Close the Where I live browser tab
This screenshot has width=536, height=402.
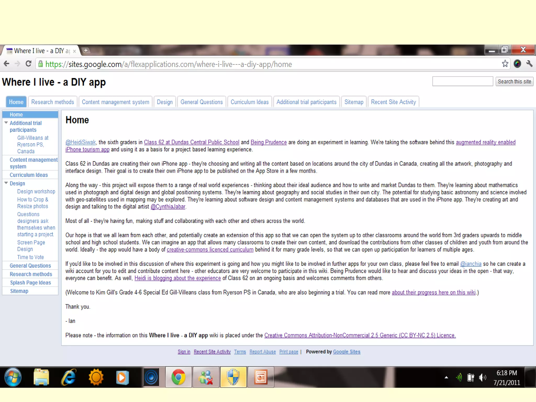click(75, 51)
